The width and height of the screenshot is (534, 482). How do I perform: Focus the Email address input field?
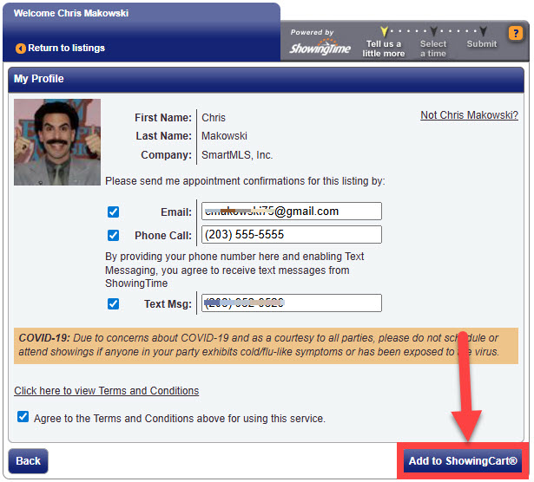291,212
